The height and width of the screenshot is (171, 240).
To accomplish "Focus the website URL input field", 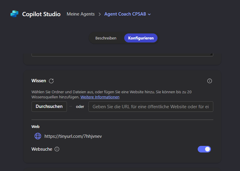I will [x=151, y=107].
